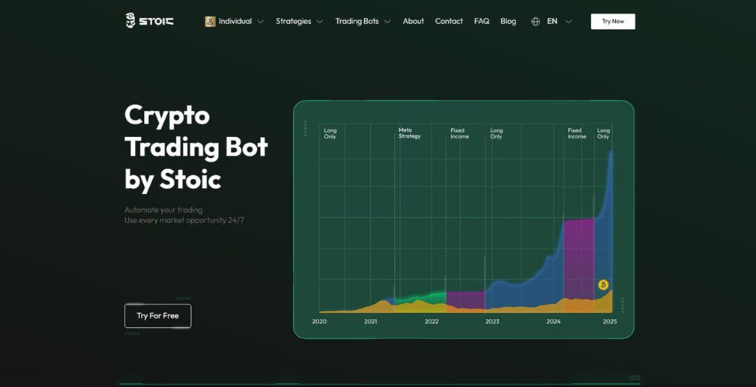Click the Try For Free button
Image resolution: width=756 pixels, height=387 pixels.
[x=157, y=316]
